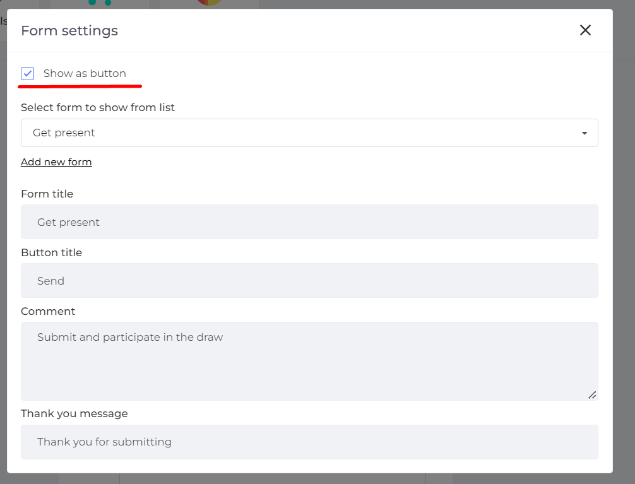Click the Comment textarea resize handle
Viewport: 635px width, 484px height.
592,395
